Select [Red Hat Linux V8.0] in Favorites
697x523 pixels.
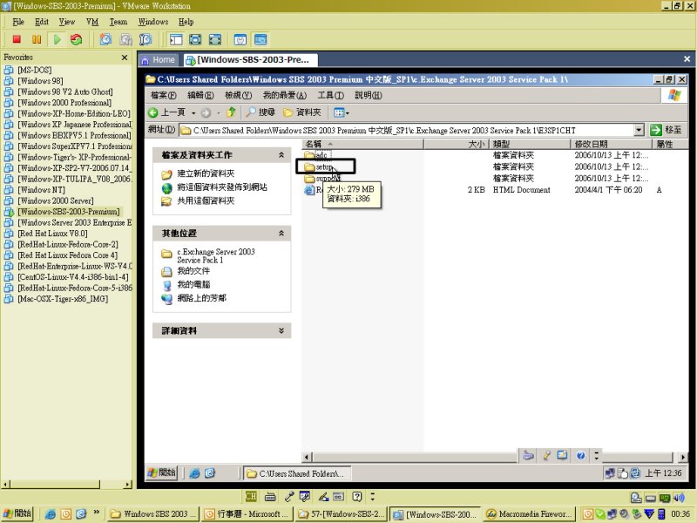pyautogui.click(x=52, y=234)
